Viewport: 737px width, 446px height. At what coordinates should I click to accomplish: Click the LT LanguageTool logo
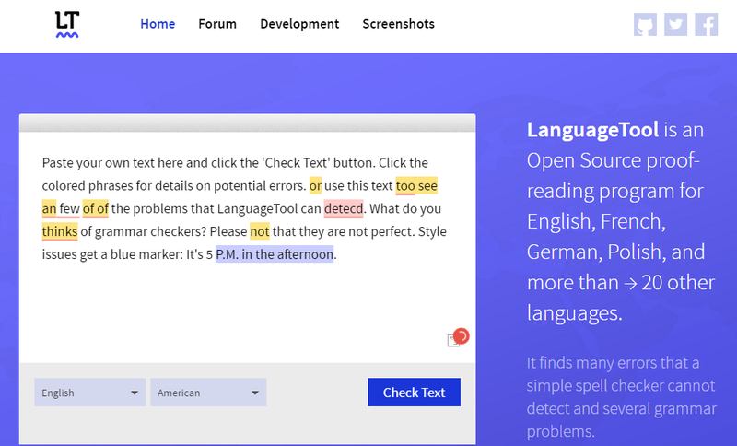coord(66,25)
